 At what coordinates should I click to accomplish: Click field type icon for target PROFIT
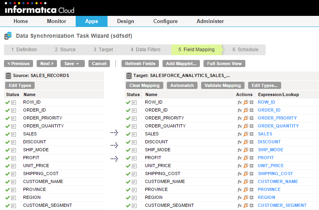(134, 158)
